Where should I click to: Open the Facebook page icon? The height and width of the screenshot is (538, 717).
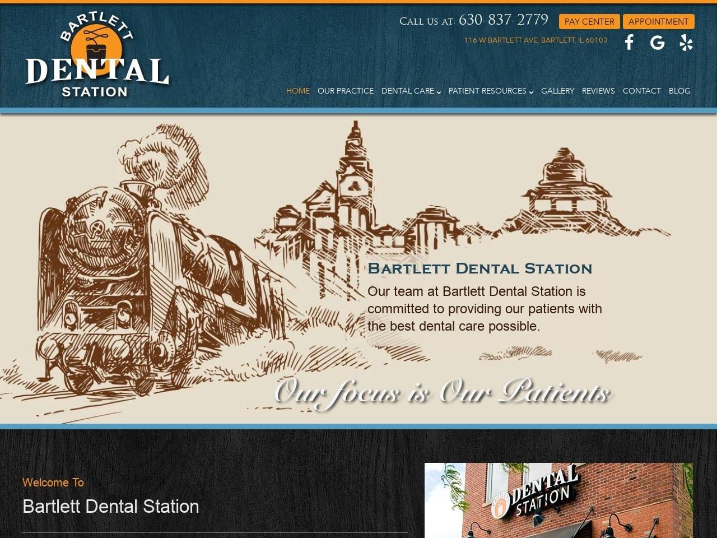[629, 42]
